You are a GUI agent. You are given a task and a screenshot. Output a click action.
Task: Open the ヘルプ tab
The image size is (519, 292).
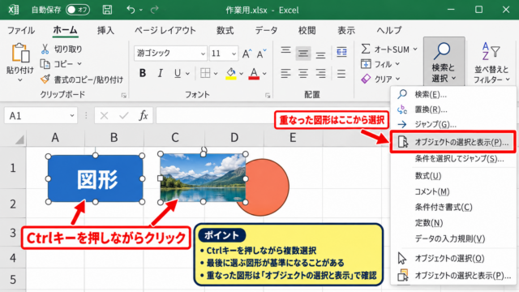point(389,31)
